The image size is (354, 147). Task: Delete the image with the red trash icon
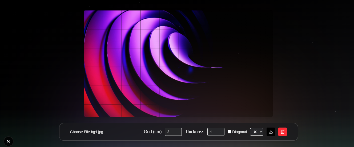pos(283,132)
